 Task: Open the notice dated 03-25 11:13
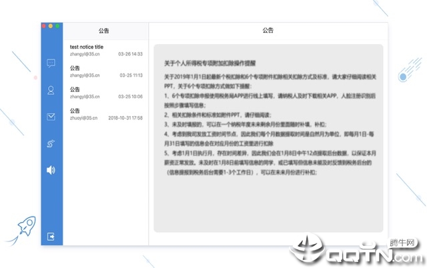coord(106,71)
